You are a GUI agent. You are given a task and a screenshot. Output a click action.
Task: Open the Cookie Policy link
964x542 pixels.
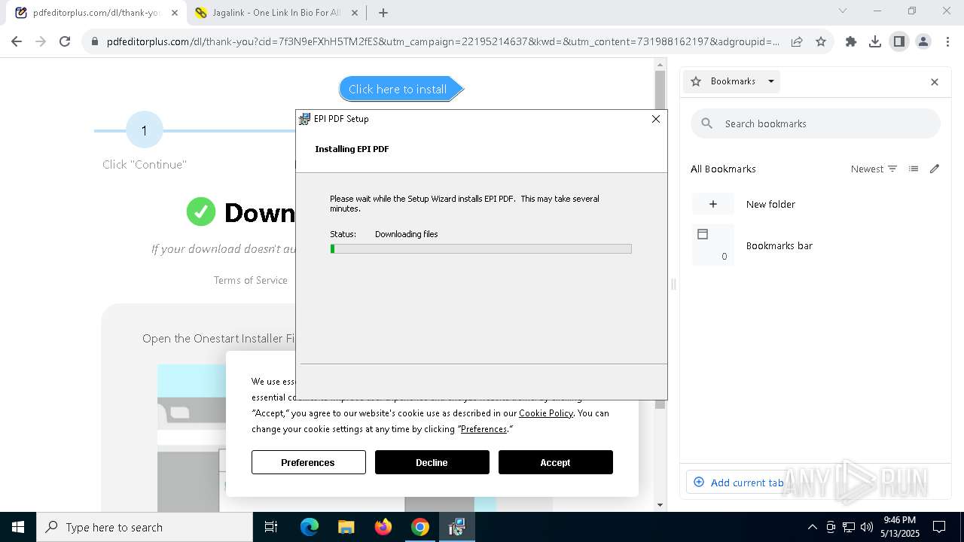(546, 413)
